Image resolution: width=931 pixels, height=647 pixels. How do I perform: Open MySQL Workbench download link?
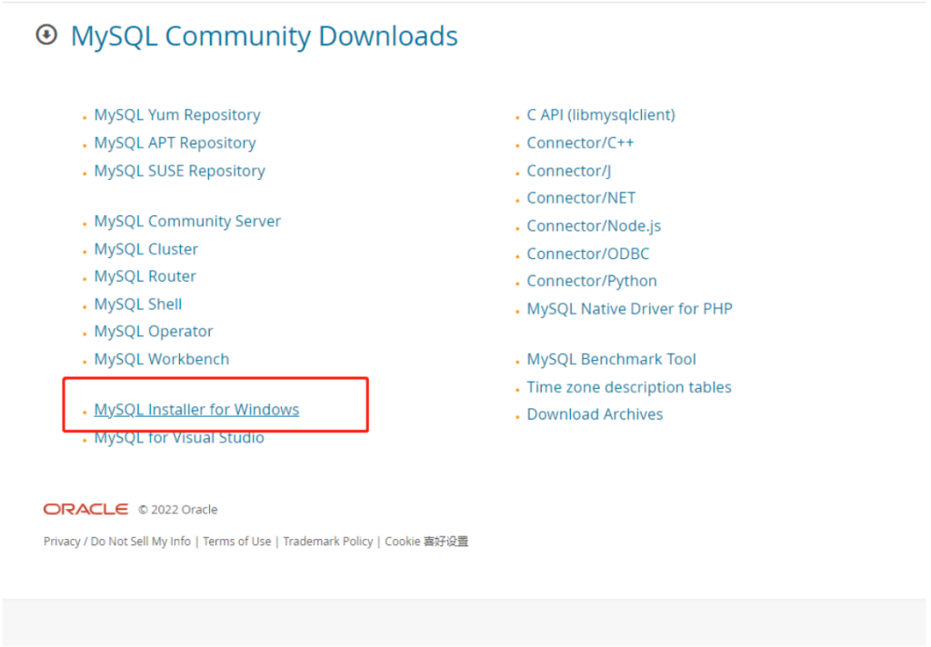click(162, 359)
